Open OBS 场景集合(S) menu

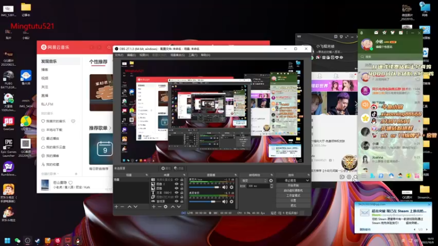coord(177,55)
